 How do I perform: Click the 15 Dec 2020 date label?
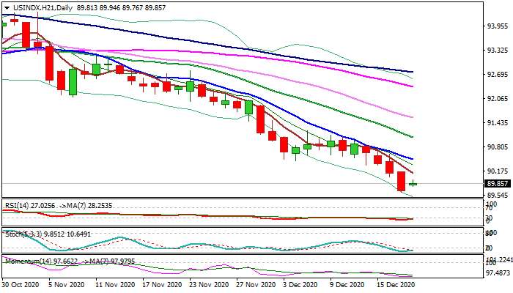(395, 283)
